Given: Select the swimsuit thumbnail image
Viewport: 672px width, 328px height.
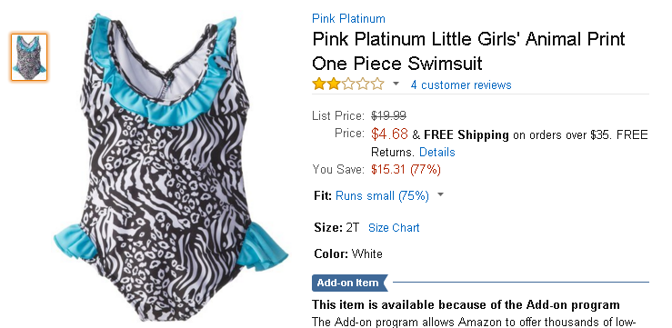Looking at the screenshot, I should [x=29, y=57].
